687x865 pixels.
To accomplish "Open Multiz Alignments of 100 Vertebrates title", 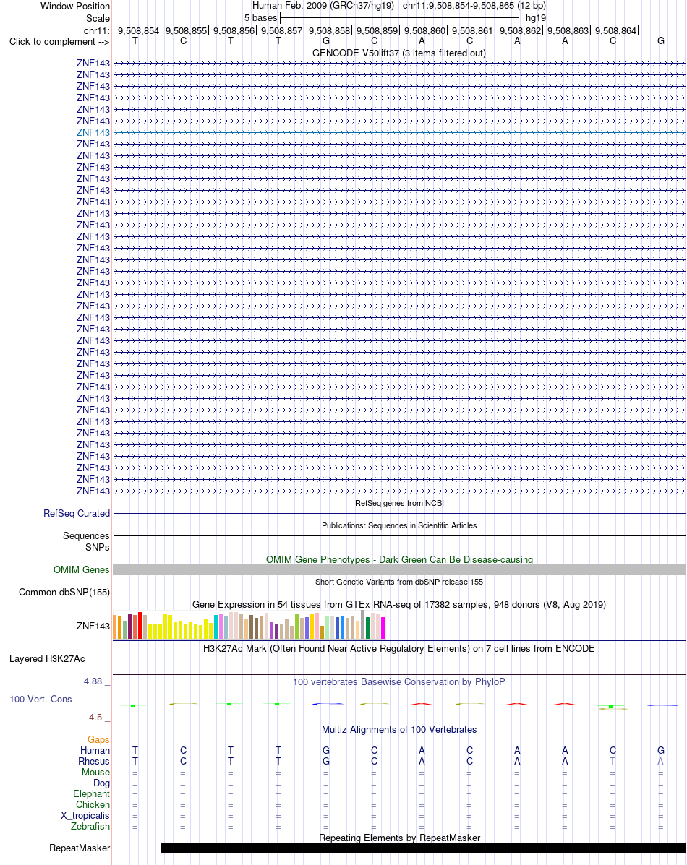I will point(399,729).
